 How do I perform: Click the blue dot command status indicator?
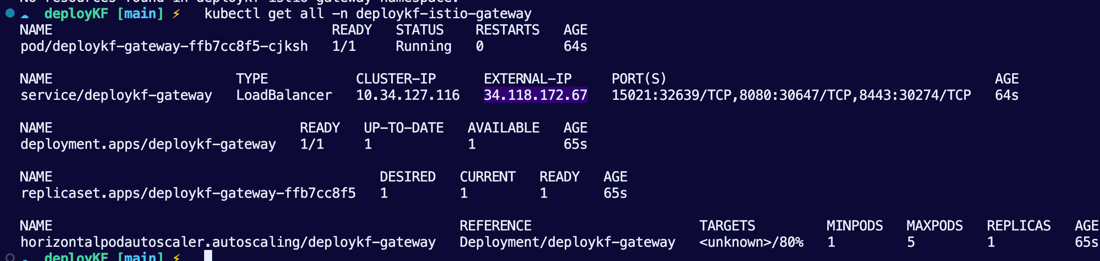(10, 13)
